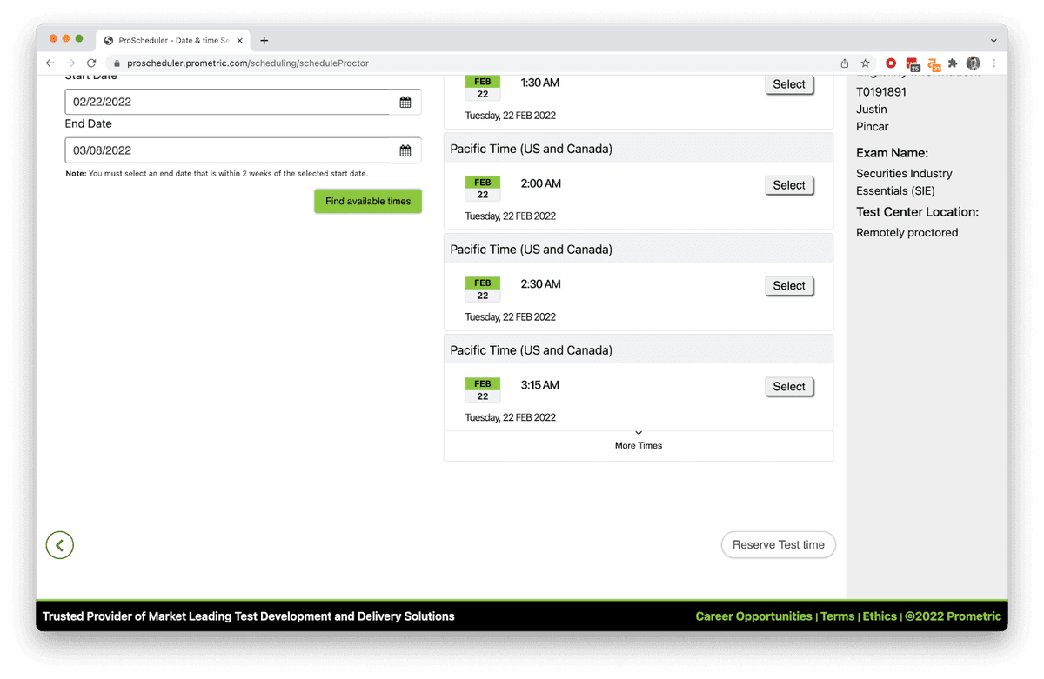Click the Start Date input field
1044x679 pixels.
tap(228, 103)
